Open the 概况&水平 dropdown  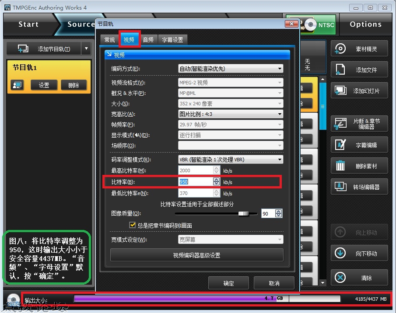[x=231, y=93]
